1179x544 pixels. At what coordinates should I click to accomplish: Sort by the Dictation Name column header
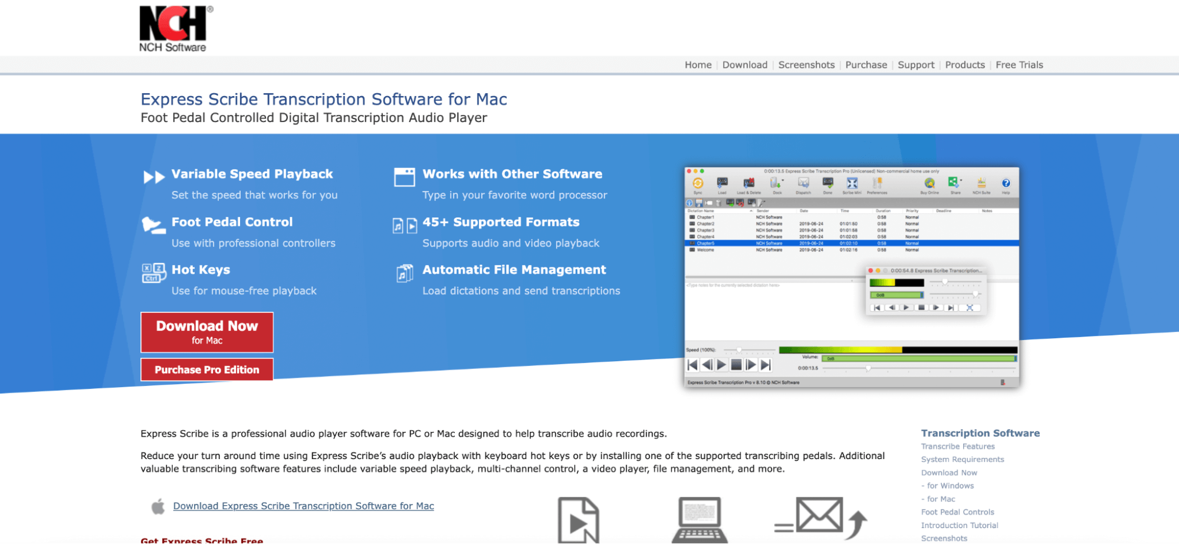coord(701,210)
